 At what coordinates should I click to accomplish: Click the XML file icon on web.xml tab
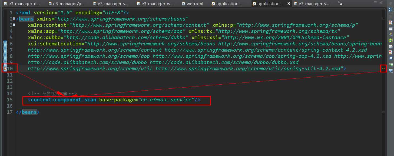tap(184, 4)
